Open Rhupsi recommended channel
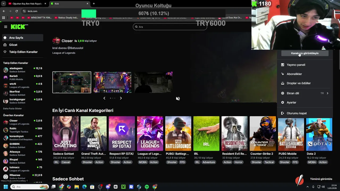Viewport: 340px width, 191px height. pos(23,161)
